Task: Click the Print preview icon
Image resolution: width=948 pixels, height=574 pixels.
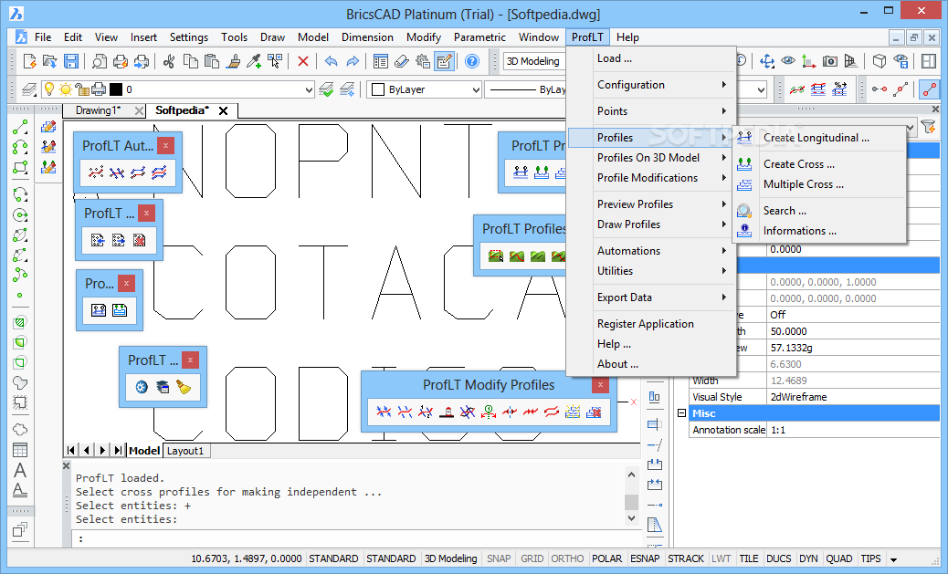Action: point(100,61)
